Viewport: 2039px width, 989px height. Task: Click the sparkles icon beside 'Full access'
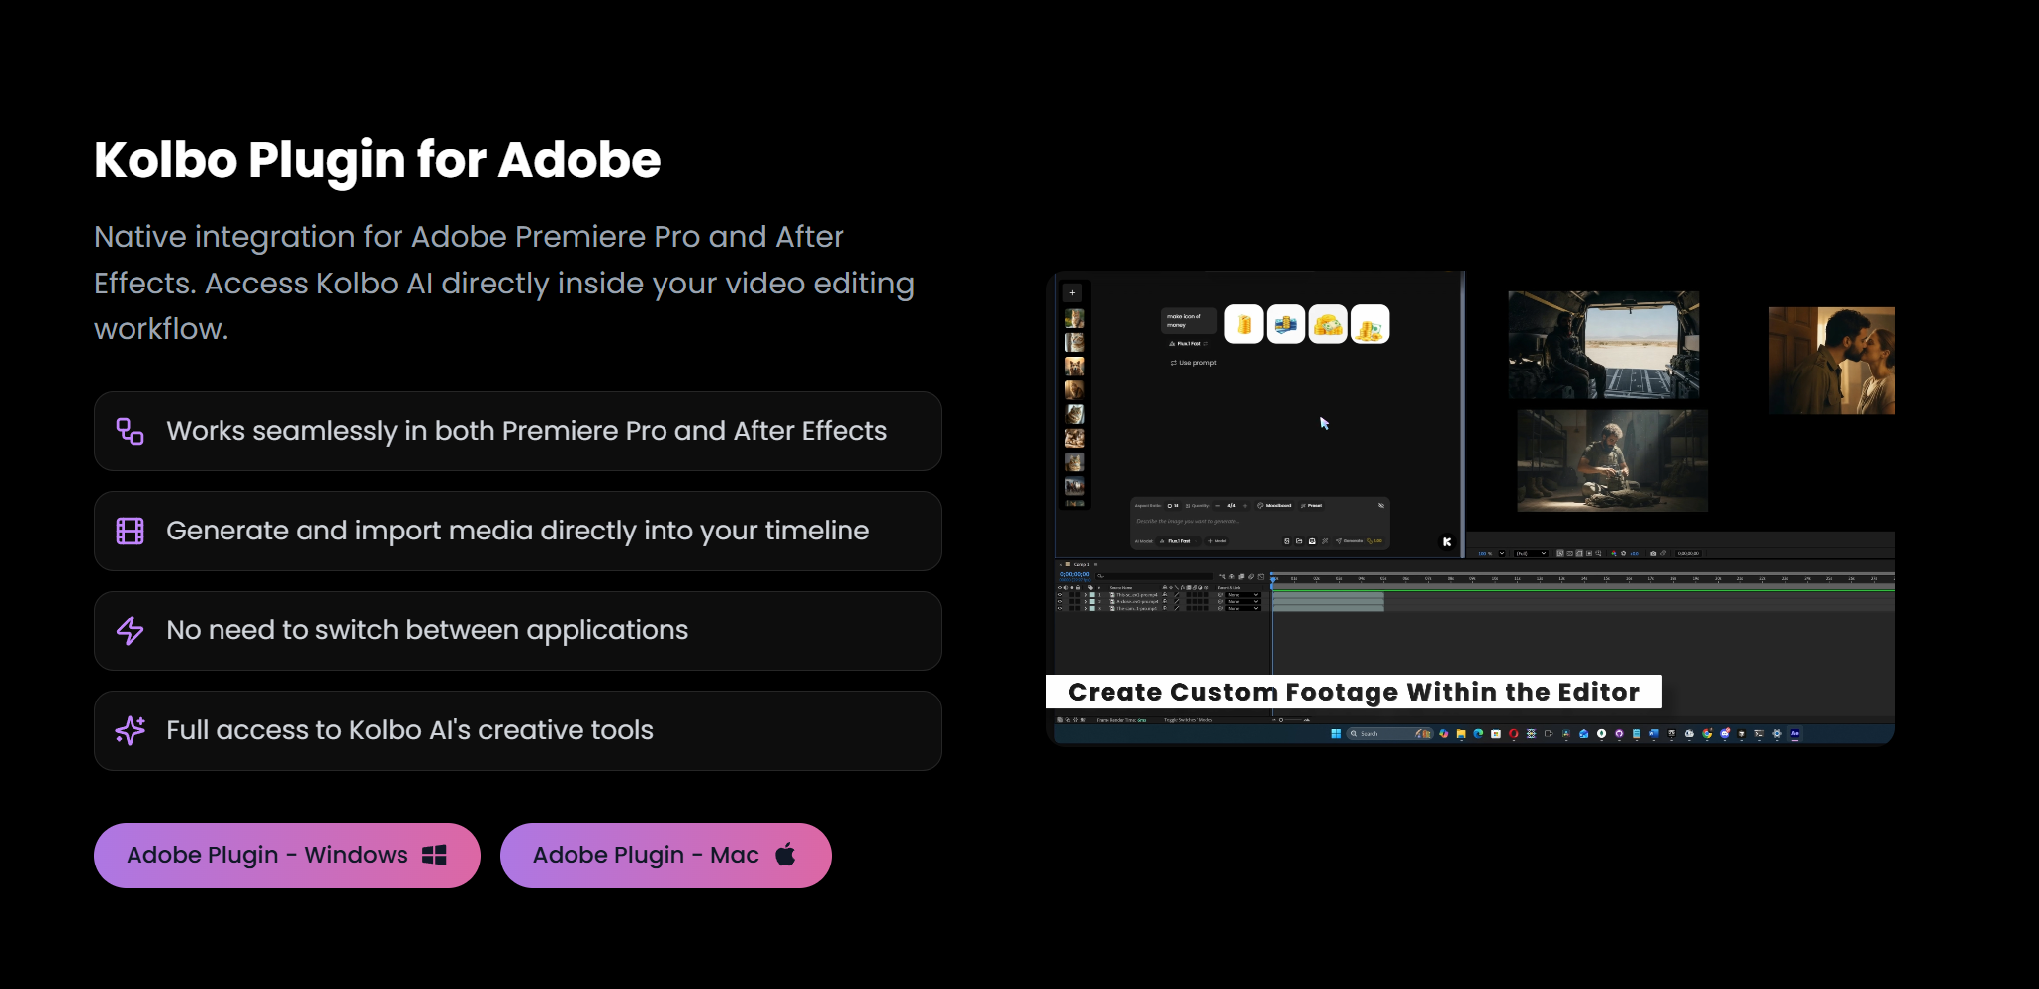coord(131,730)
